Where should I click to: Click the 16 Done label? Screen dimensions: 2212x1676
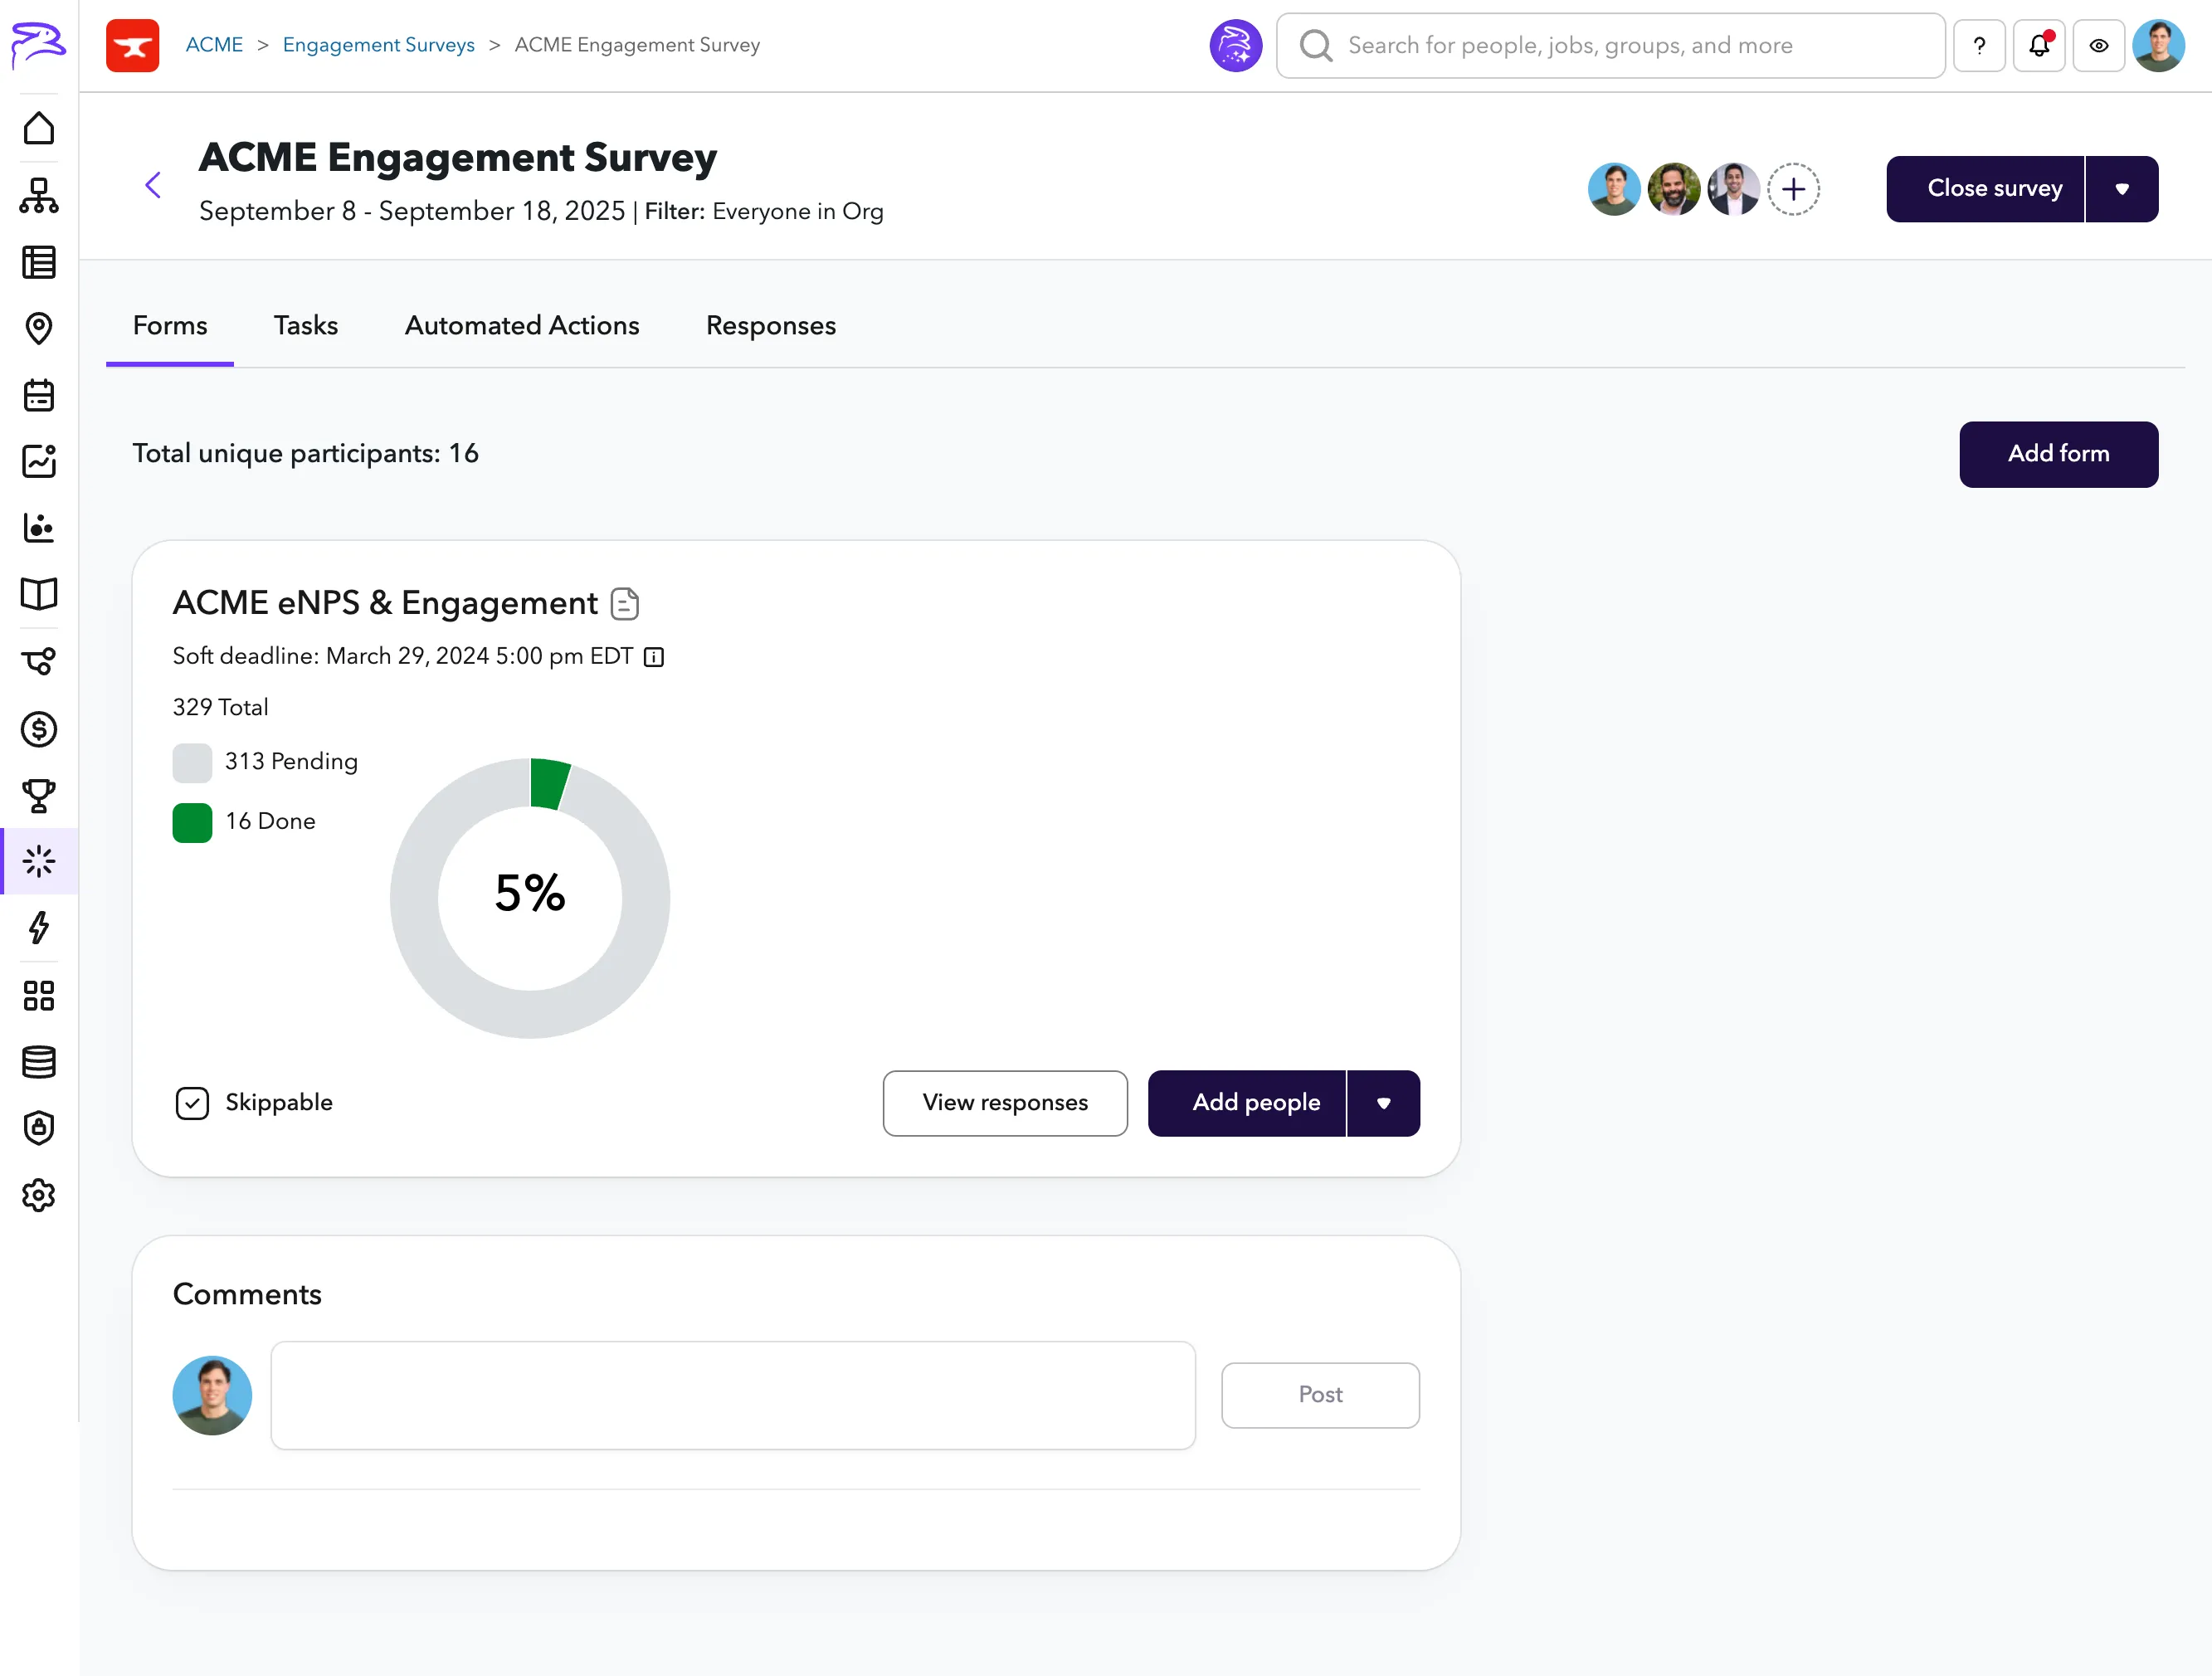[x=270, y=822]
